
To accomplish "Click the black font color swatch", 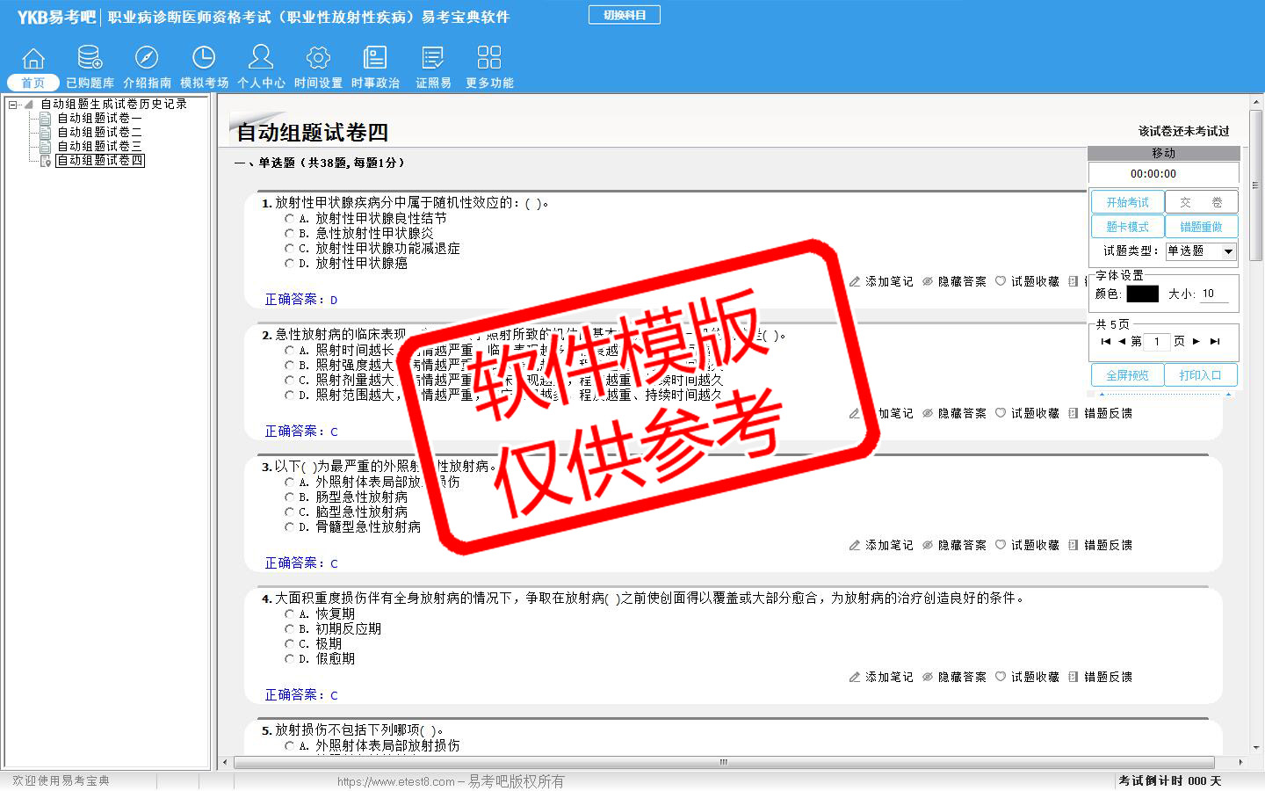I will click(x=1142, y=294).
